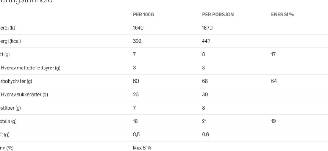Screen dimensions: 328x151
Task: Click the PER PORSJON column header
Action: coord(218,15)
